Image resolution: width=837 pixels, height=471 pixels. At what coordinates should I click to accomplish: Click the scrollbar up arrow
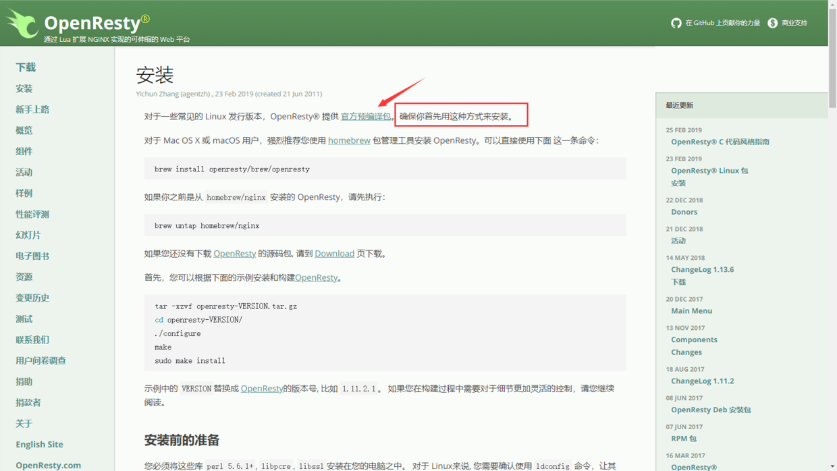point(832,4)
